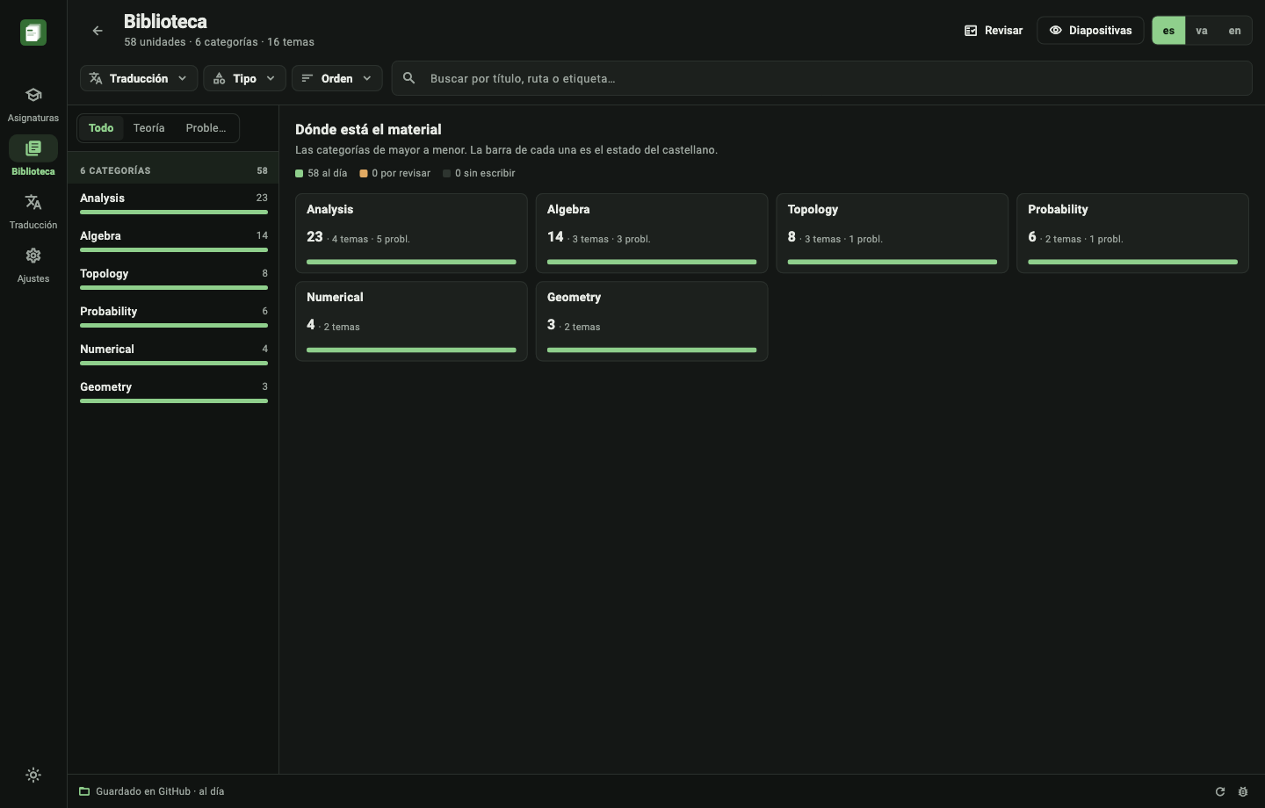Click the Revisar button
This screenshot has width=1265, height=808.
pyautogui.click(x=994, y=30)
